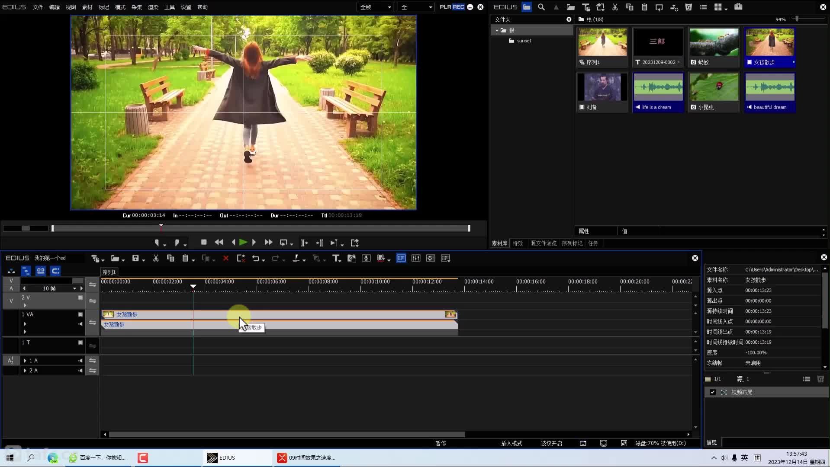Click the timeline horizontal scrollbar

tap(286, 434)
